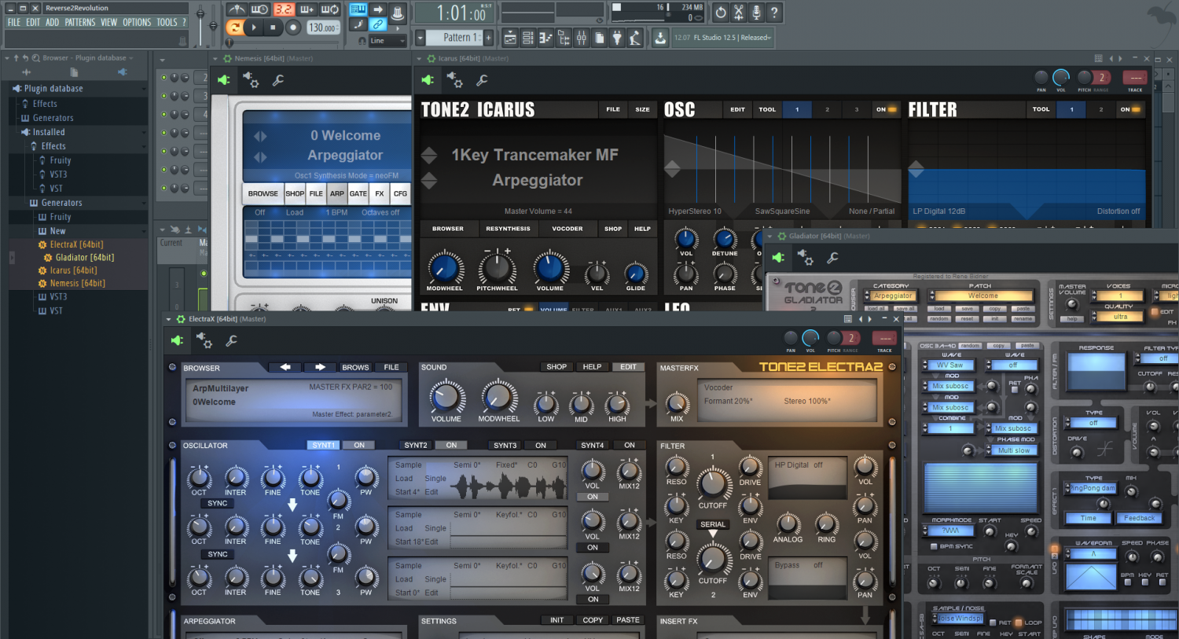Toggle the metronome icon
The image size is (1179, 639).
pos(237,9)
